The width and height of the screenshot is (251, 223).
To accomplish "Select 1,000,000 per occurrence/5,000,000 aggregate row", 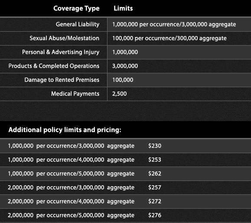I will coord(126,174).
